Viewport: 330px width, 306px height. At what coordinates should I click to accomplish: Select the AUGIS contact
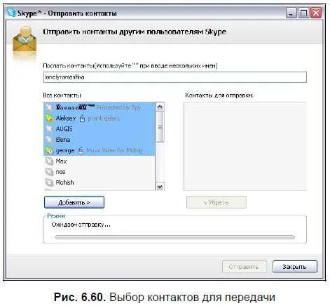[99, 129]
